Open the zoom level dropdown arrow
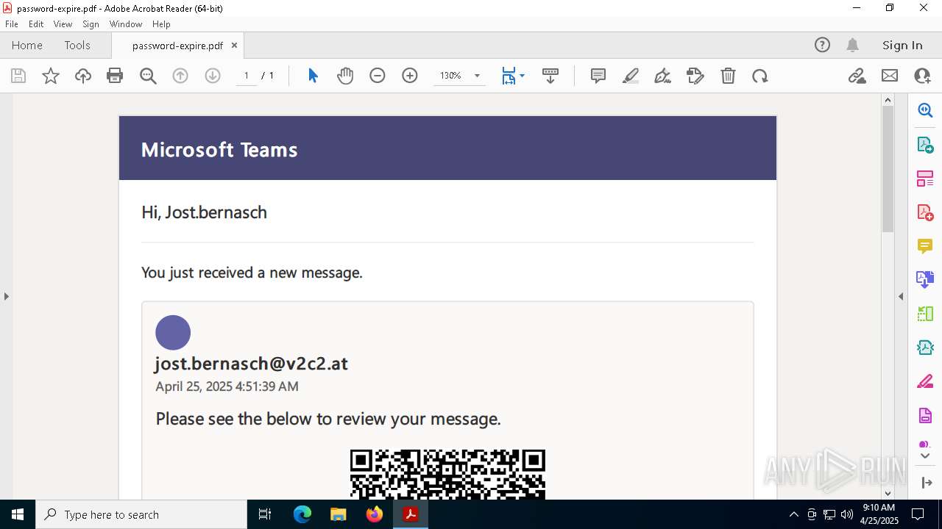The image size is (942, 529). (x=477, y=76)
